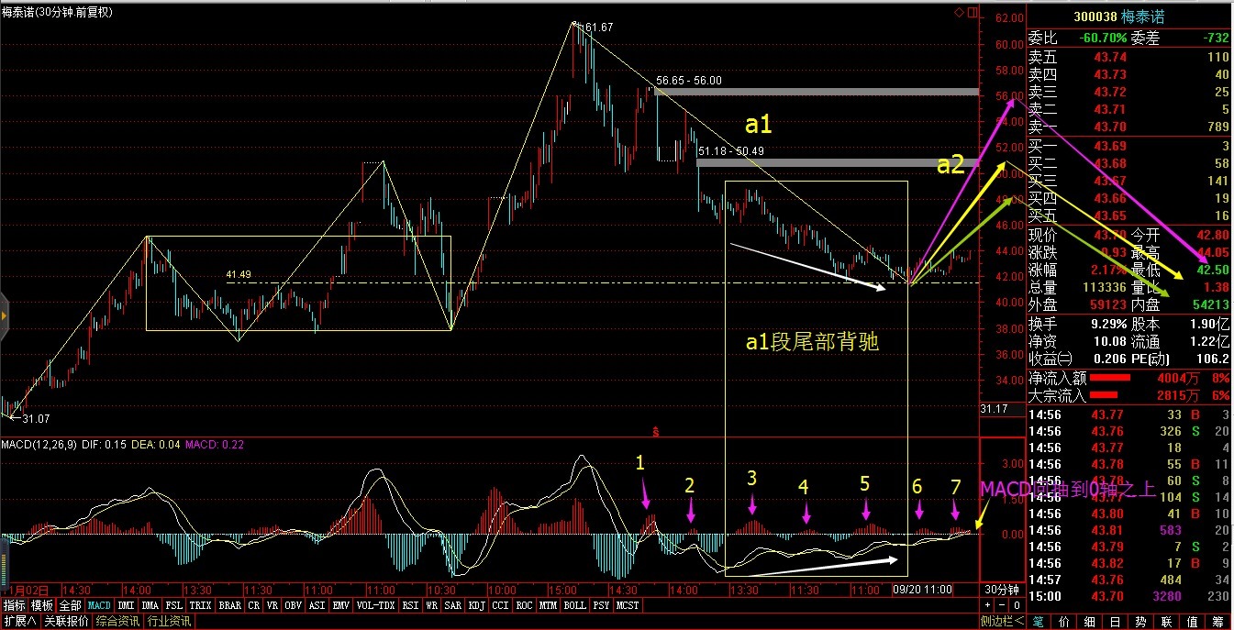Reset chart zoom with the 0 button
The width and height of the screenshot is (1234, 630).
coord(1016,605)
